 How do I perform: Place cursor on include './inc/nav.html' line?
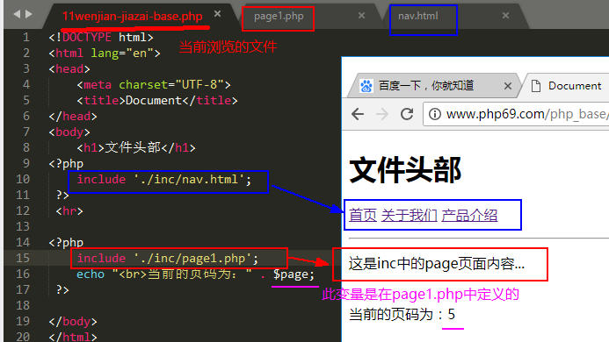(164, 180)
